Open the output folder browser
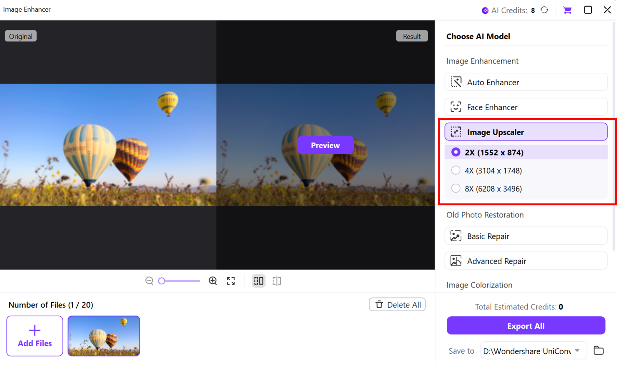This screenshot has height=365, width=617. coord(598,351)
